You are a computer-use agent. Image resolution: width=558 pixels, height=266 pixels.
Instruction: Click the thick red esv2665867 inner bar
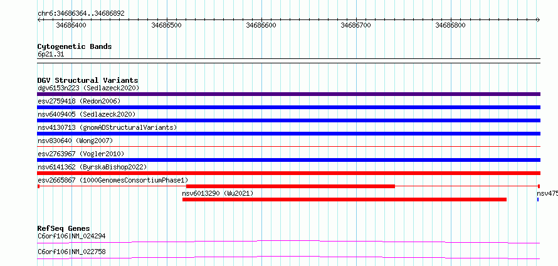290,186
